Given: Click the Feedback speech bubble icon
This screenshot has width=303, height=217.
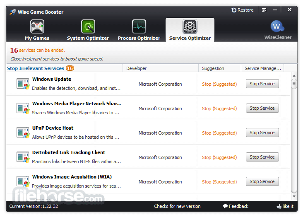Looking at the screenshot, I should point(225,206).
